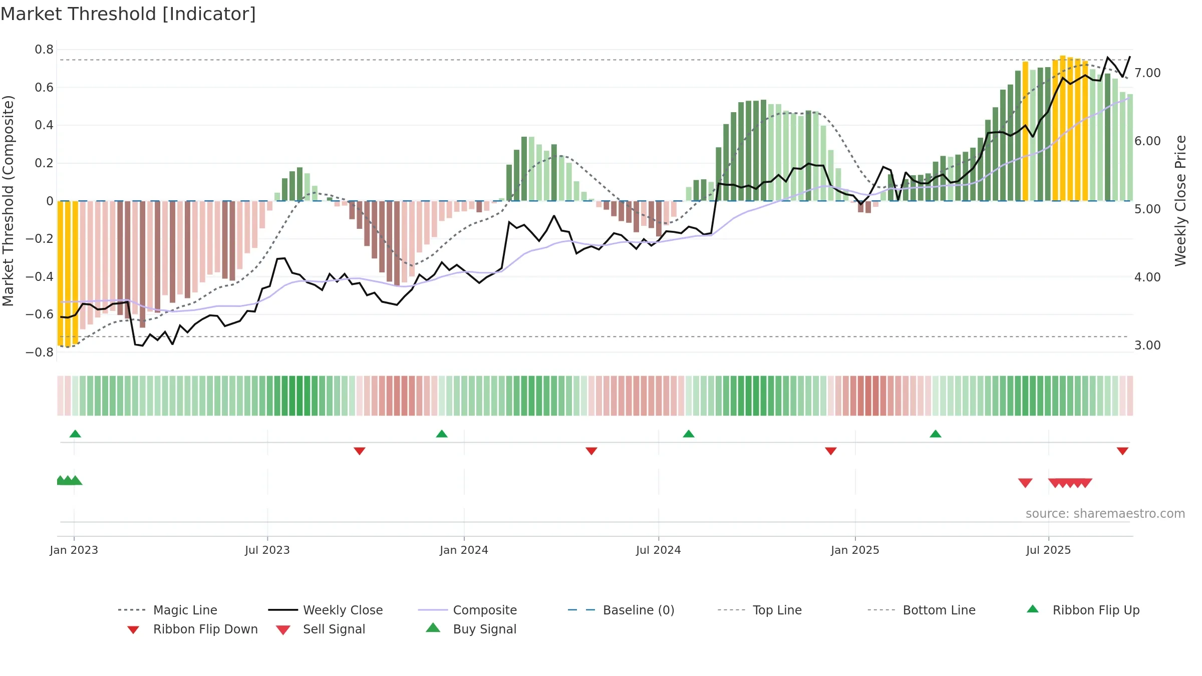Click the single sell signal before Jul 2025
Screen dimensions: 1202x676
click(1025, 483)
